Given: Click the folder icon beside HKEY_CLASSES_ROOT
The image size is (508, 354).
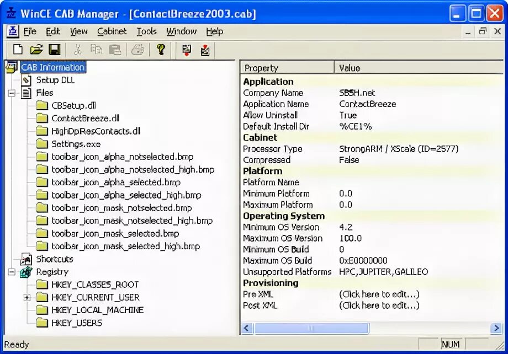Looking at the screenshot, I should (x=42, y=285).
